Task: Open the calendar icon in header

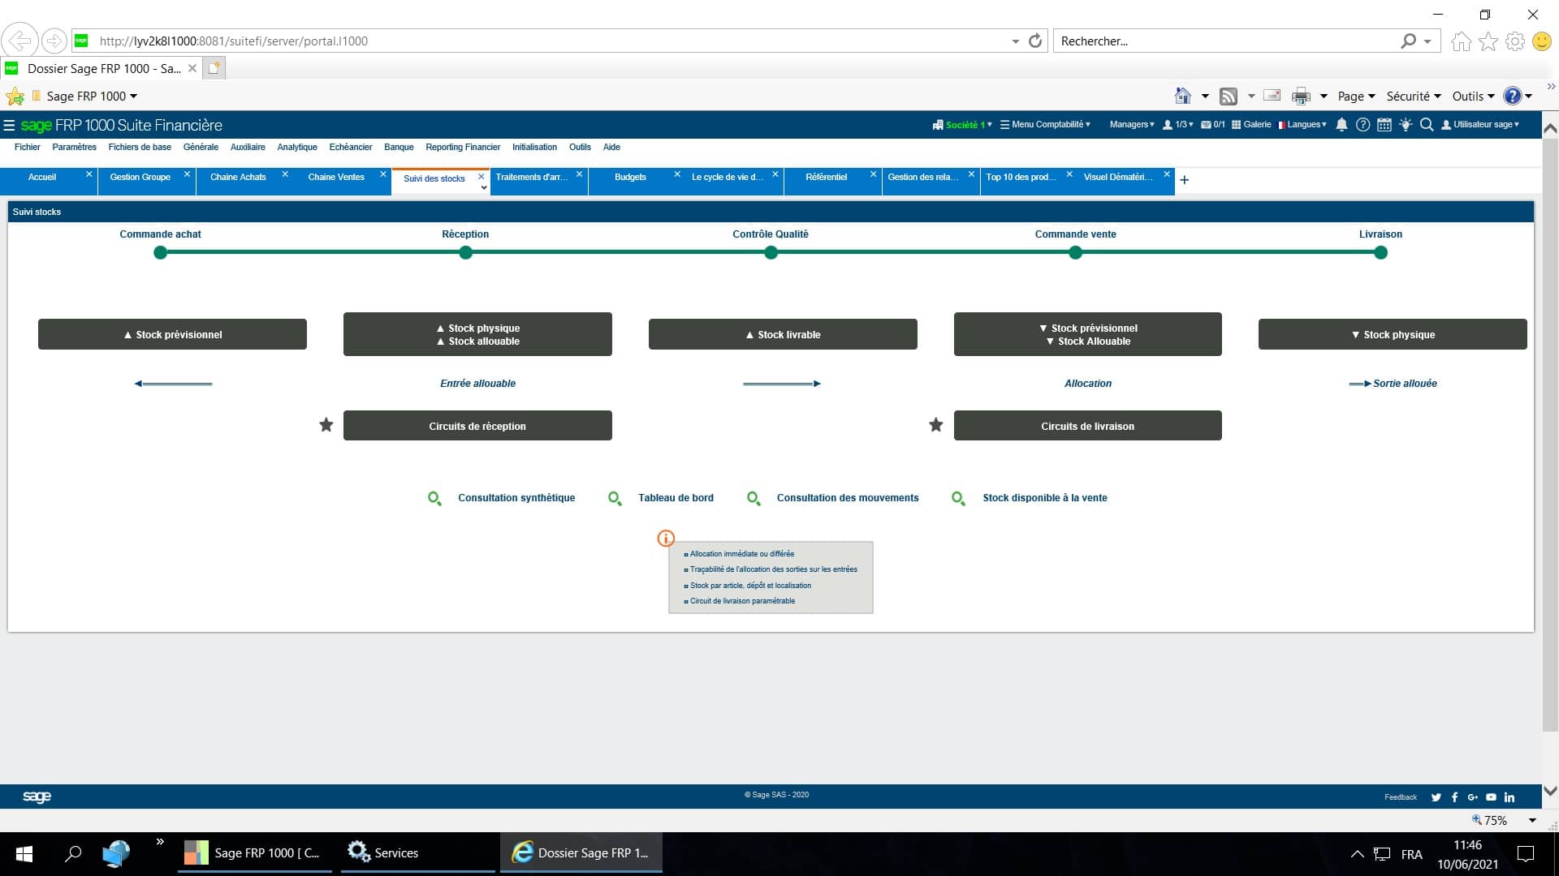Action: 1384,125
